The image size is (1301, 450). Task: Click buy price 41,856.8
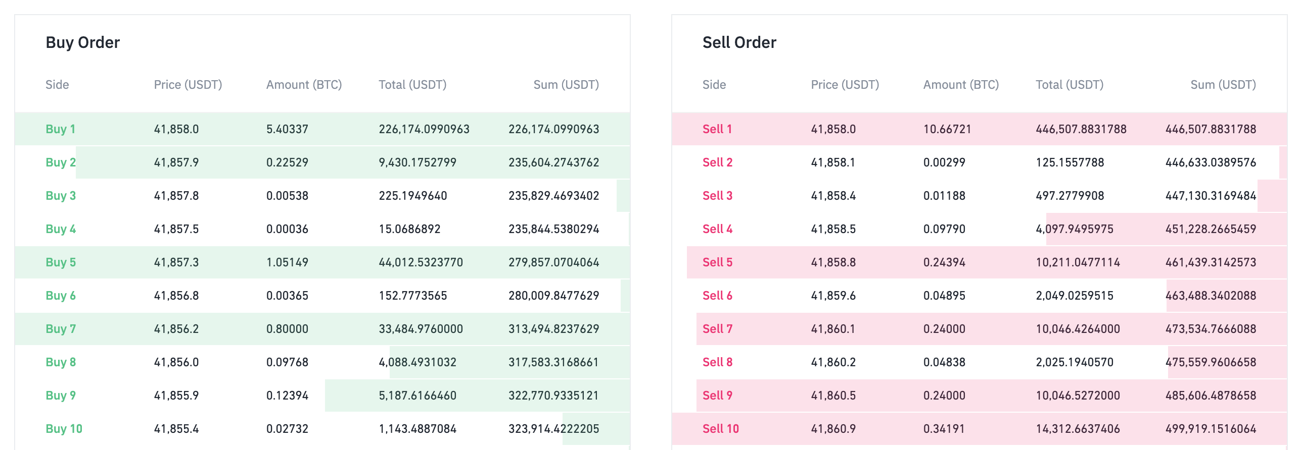coord(176,296)
